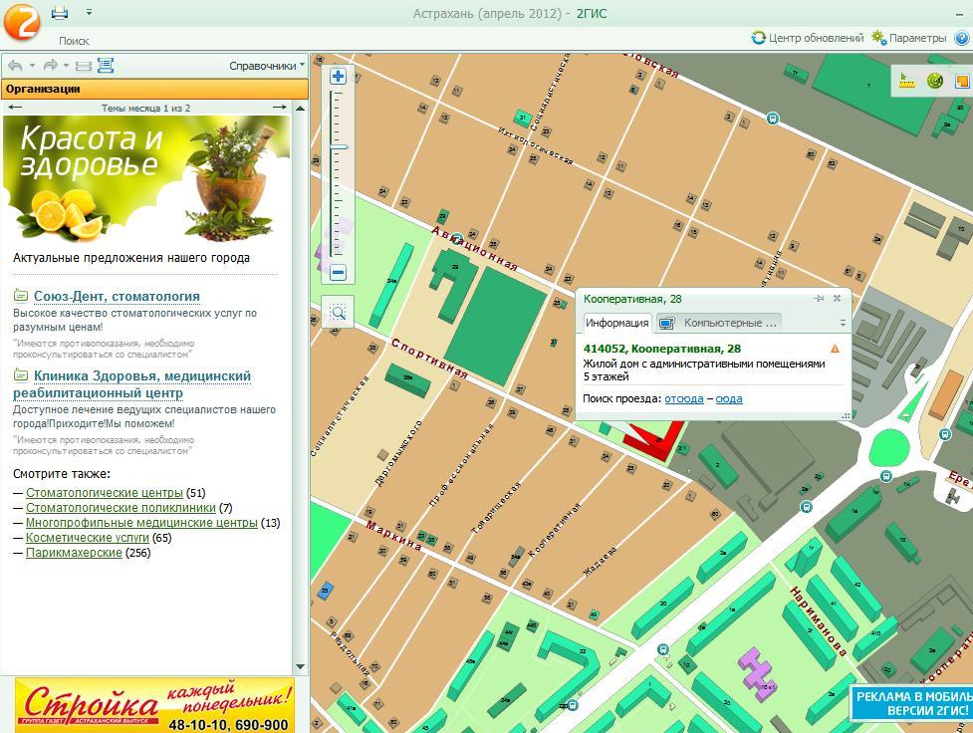Click the Маркина street label
The height and width of the screenshot is (733, 973).
(393, 536)
